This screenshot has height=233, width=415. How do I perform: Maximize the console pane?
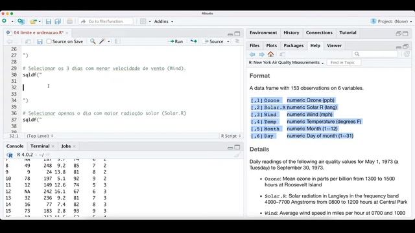click(x=237, y=147)
